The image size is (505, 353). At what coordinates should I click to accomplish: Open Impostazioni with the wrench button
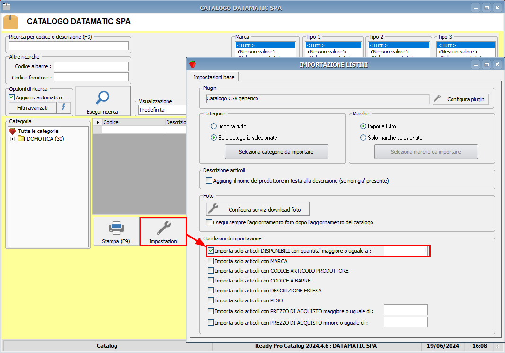[x=163, y=231]
